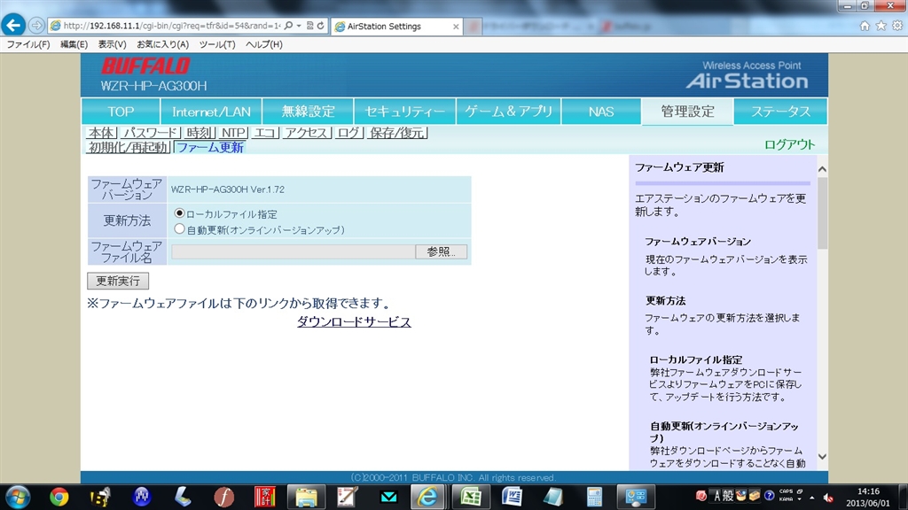Image resolution: width=908 pixels, height=510 pixels.
Task: Open the favorites star icon
Action: [x=881, y=26]
